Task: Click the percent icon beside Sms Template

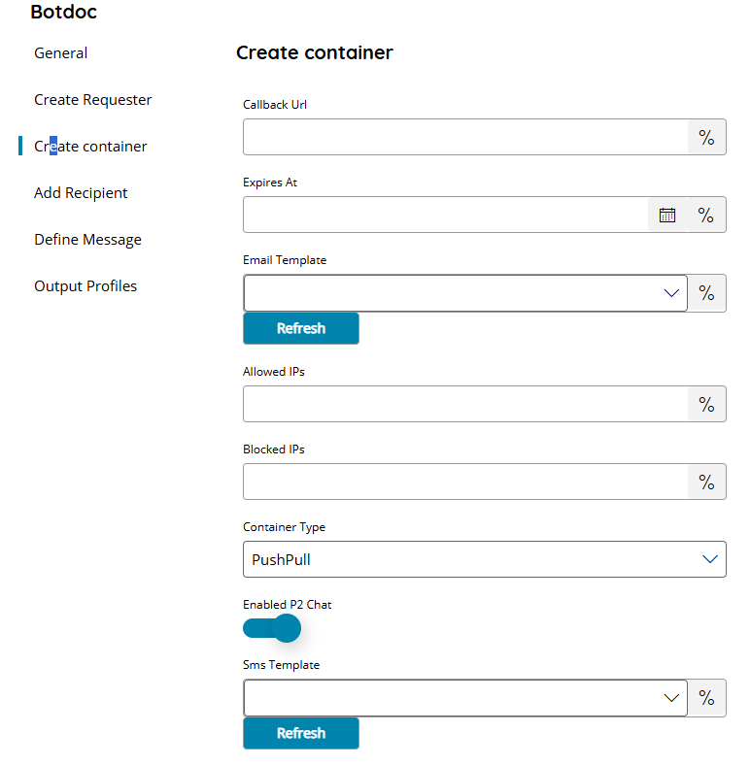Action: click(706, 698)
